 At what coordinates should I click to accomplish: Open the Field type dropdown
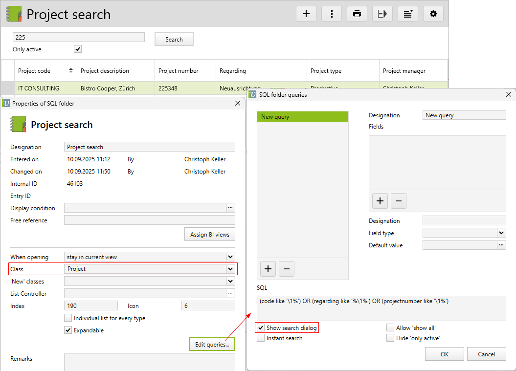[x=501, y=233]
